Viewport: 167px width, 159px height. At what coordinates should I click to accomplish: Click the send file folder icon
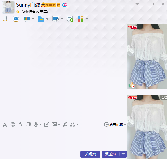pyautogui.click(x=41, y=19)
